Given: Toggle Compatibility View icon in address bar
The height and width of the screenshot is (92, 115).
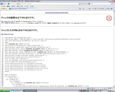Looking at the screenshot, I should tap(82, 4).
